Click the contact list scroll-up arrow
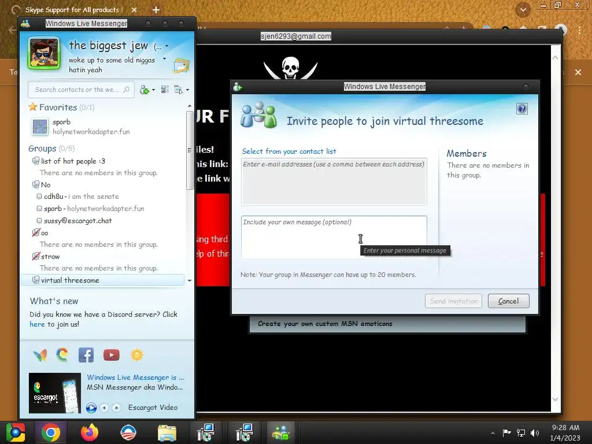Image resolution: width=592 pixels, height=444 pixels. (x=190, y=106)
